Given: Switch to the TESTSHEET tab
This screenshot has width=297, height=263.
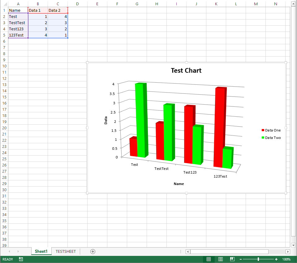Looking at the screenshot, I should pos(65,252).
